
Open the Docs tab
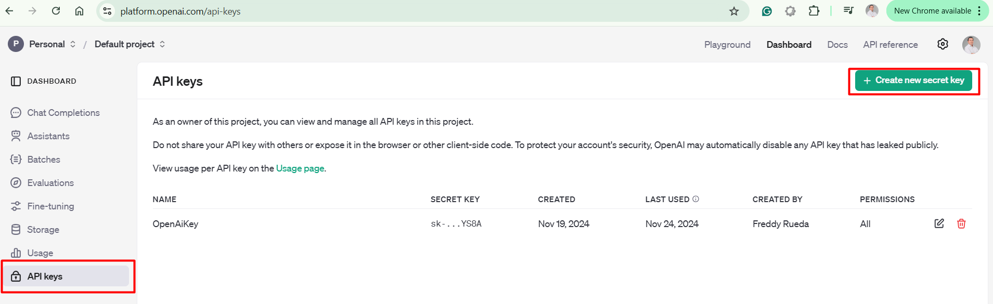pos(837,45)
